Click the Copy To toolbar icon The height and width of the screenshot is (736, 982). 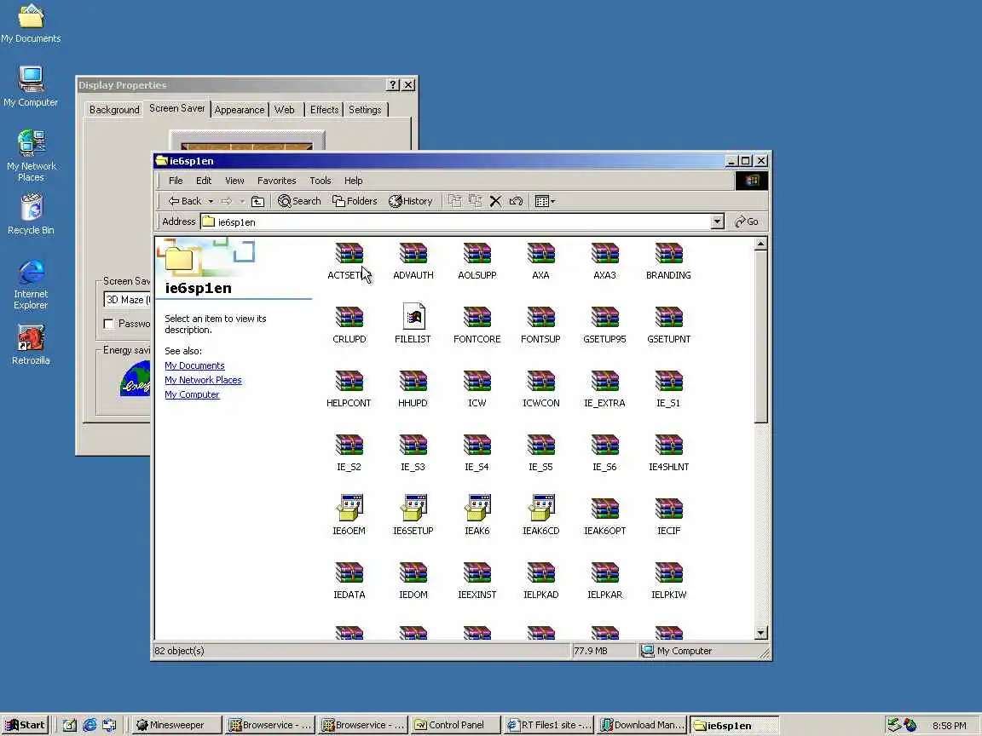(x=476, y=201)
